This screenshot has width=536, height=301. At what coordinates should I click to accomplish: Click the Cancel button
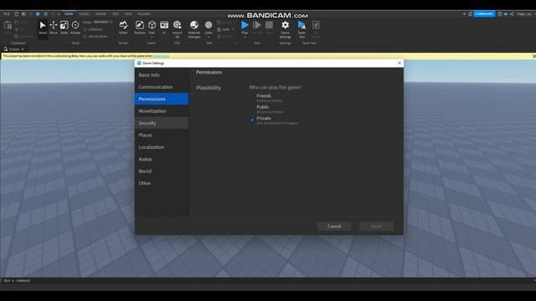[x=334, y=227]
